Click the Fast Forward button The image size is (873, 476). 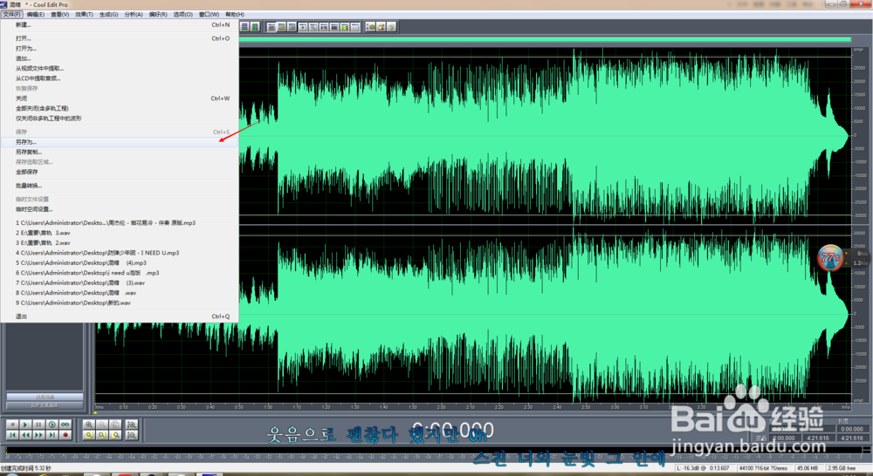38,435
